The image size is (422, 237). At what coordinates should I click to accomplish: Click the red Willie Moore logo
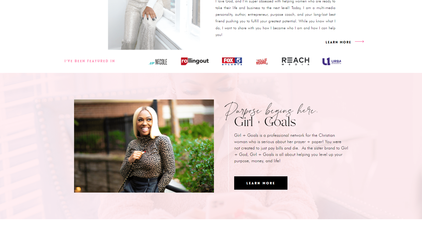(262, 61)
